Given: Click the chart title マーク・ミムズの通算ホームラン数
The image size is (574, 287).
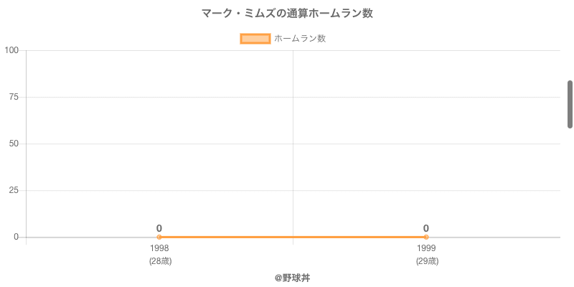Looking at the screenshot, I should (287, 13).
